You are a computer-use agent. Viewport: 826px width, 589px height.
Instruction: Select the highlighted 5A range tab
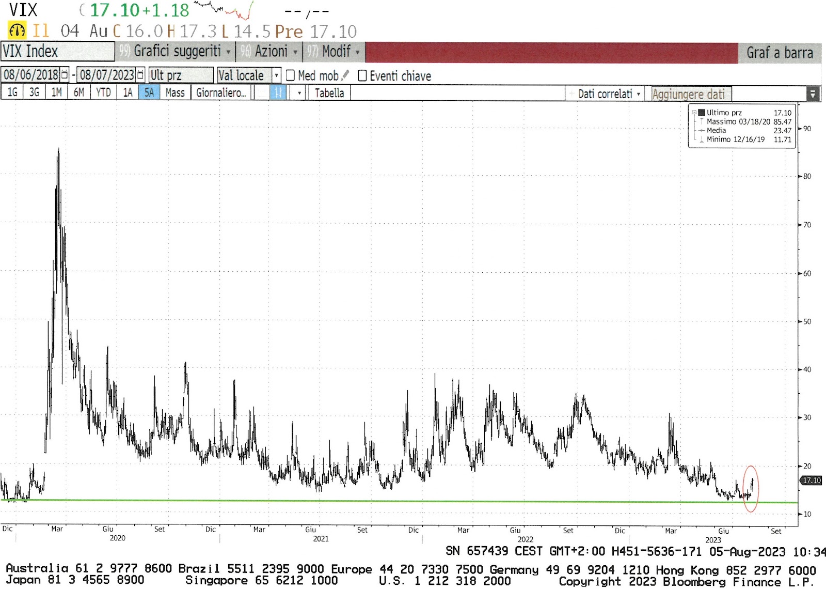point(149,92)
